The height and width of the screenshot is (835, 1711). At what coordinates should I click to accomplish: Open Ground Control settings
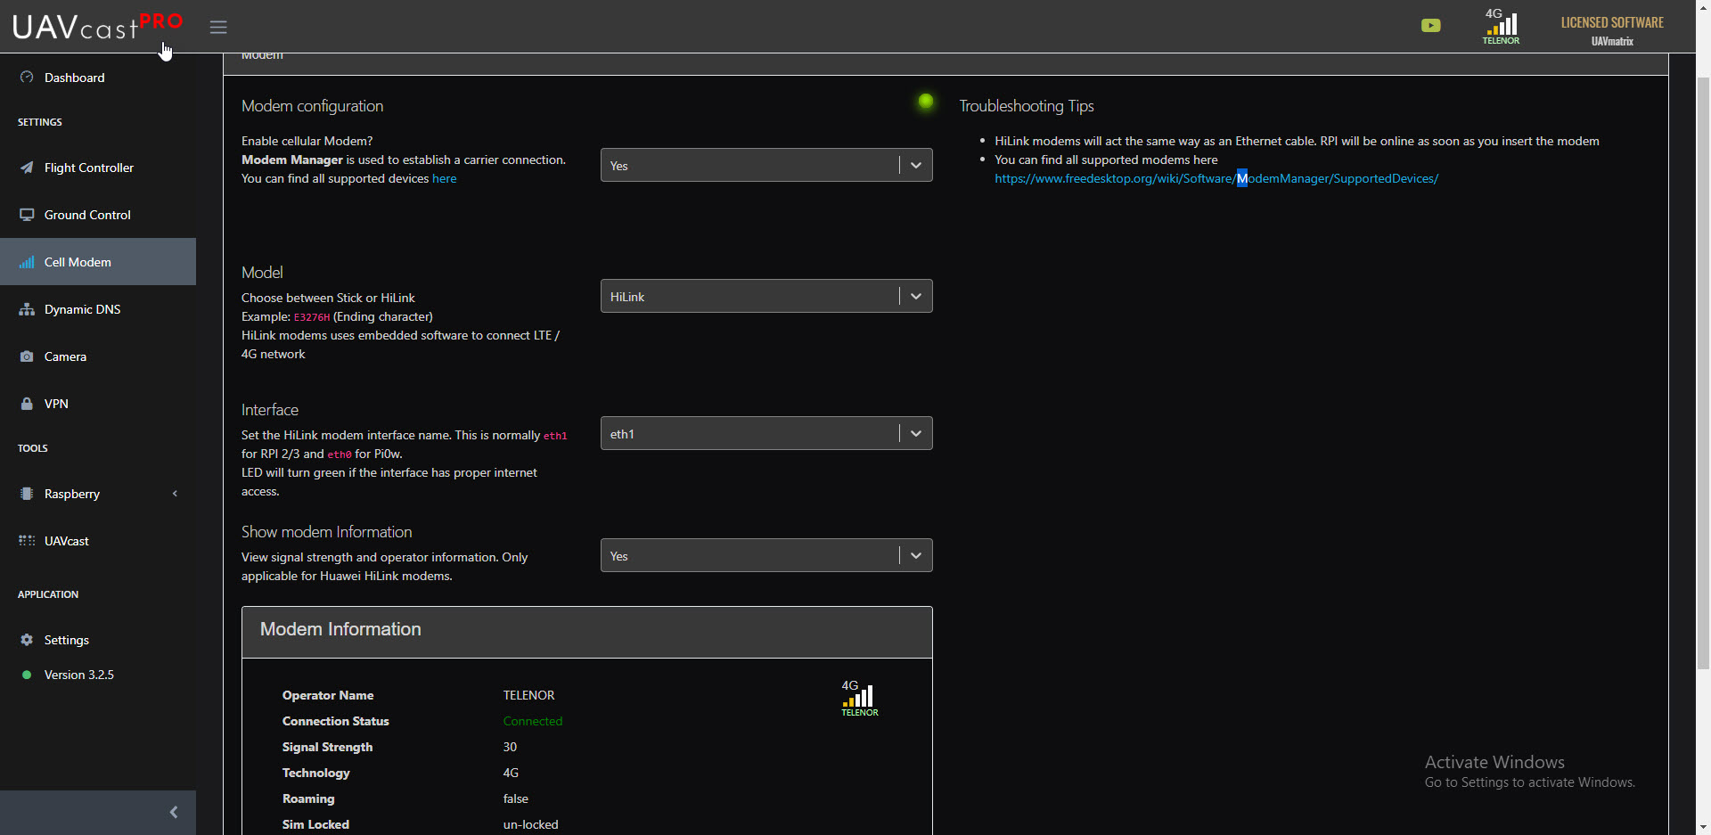[87, 215]
